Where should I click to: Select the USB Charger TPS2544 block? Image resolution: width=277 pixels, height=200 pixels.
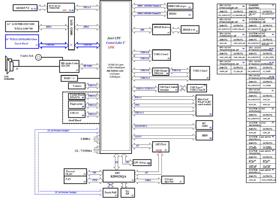click(161, 72)
